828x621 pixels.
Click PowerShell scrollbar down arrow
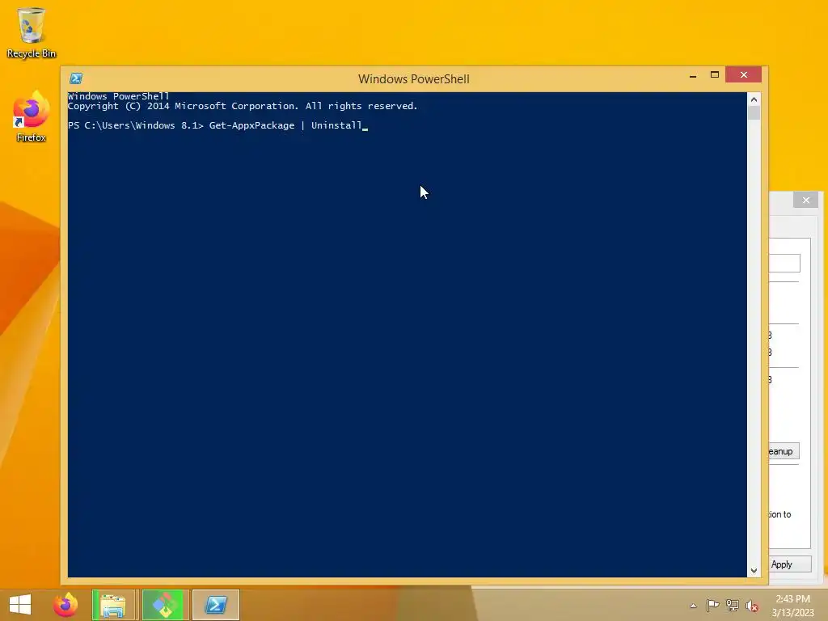[754, 571]
